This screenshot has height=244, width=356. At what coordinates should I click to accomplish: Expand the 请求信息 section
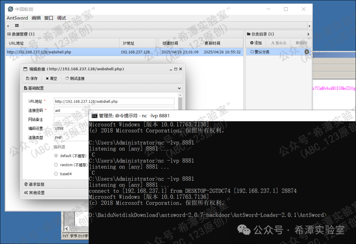[56, 185]
